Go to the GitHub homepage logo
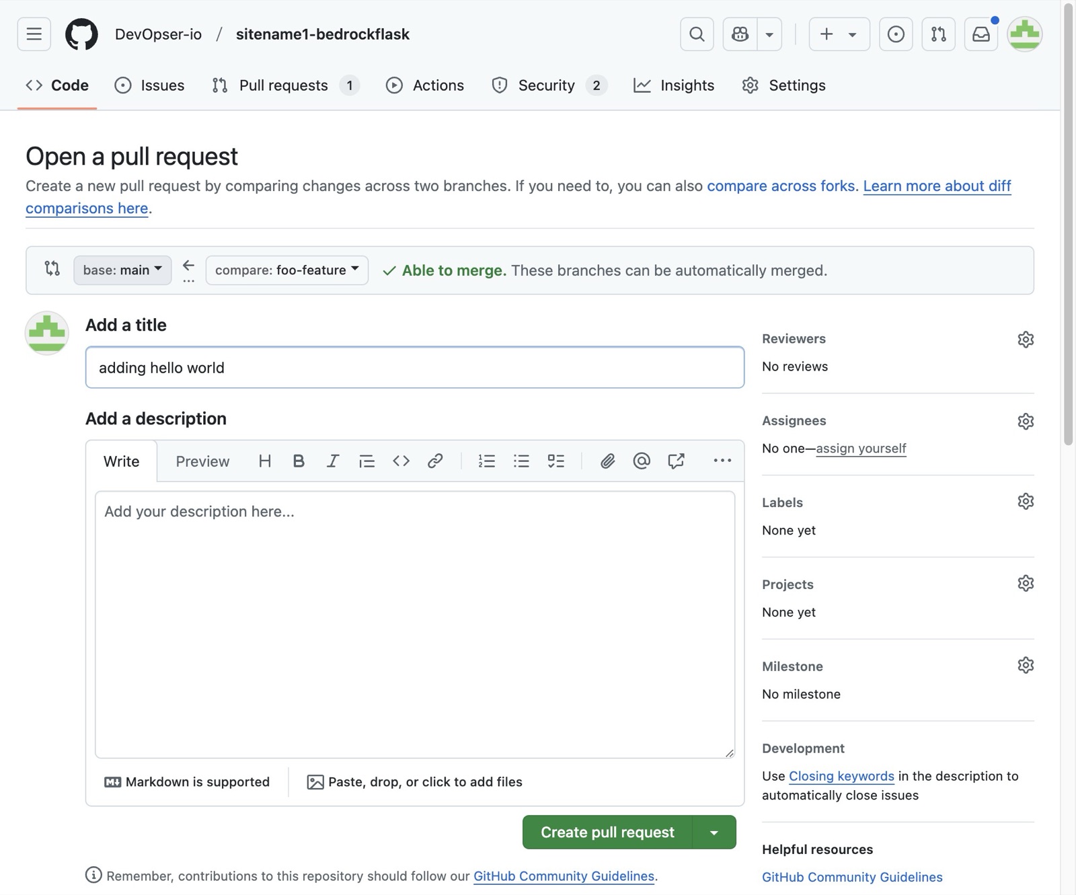This screenshot has height=895, width=1076. [81, 34]
